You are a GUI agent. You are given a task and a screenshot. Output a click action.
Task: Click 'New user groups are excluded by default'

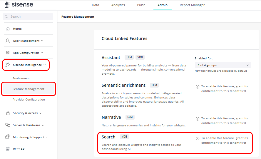[x=221, y=71]
